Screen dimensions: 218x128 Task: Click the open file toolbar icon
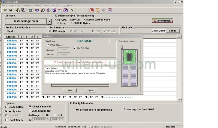pyautogui.click(x=5, y=10)
